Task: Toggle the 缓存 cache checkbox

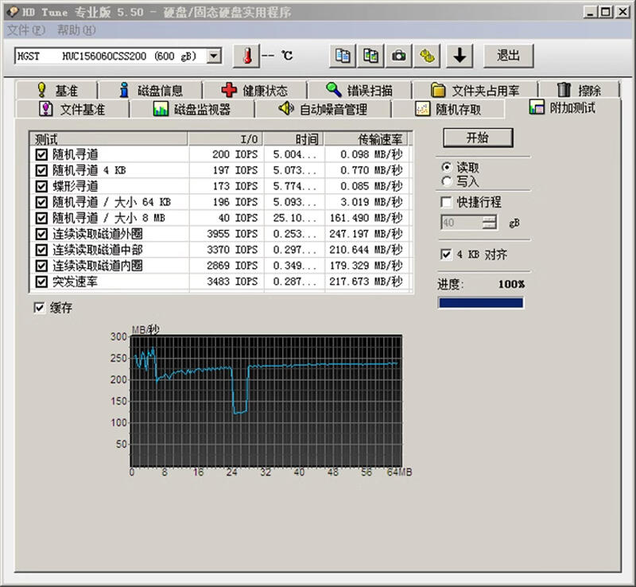Action: (39, 307)
